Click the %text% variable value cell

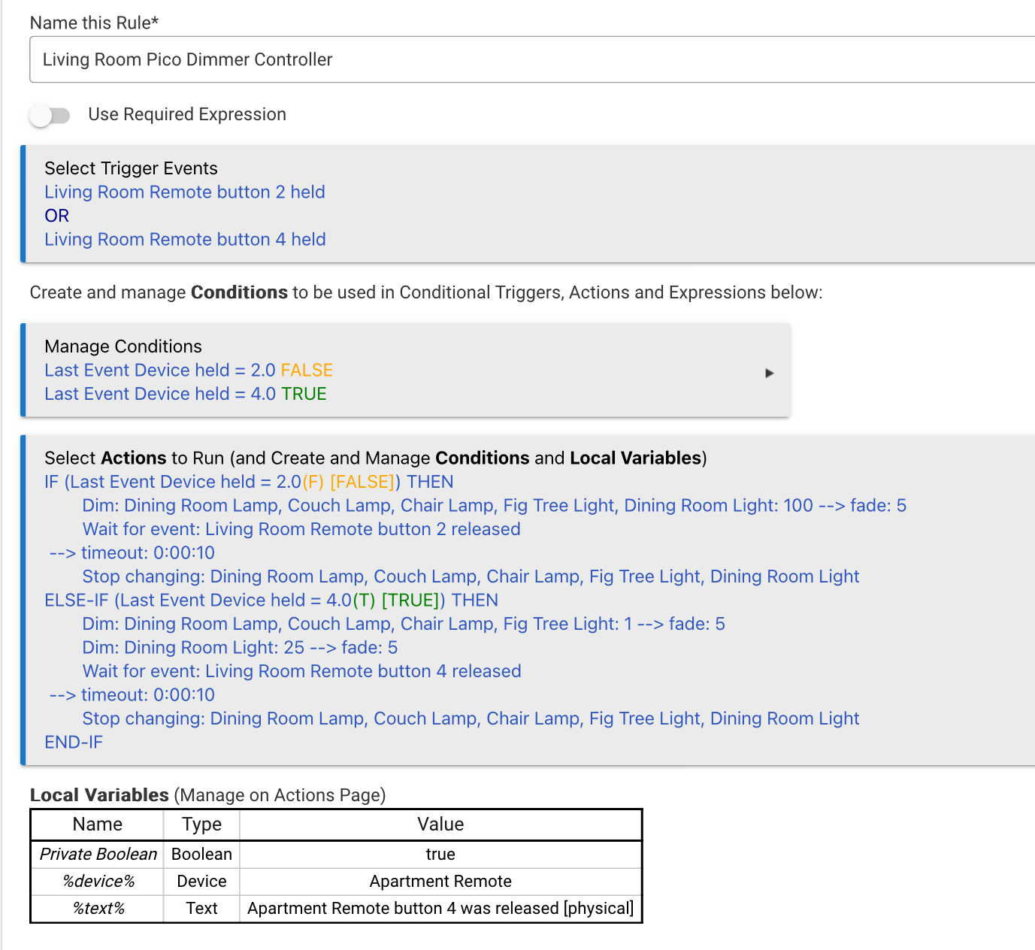coord(440,909)
